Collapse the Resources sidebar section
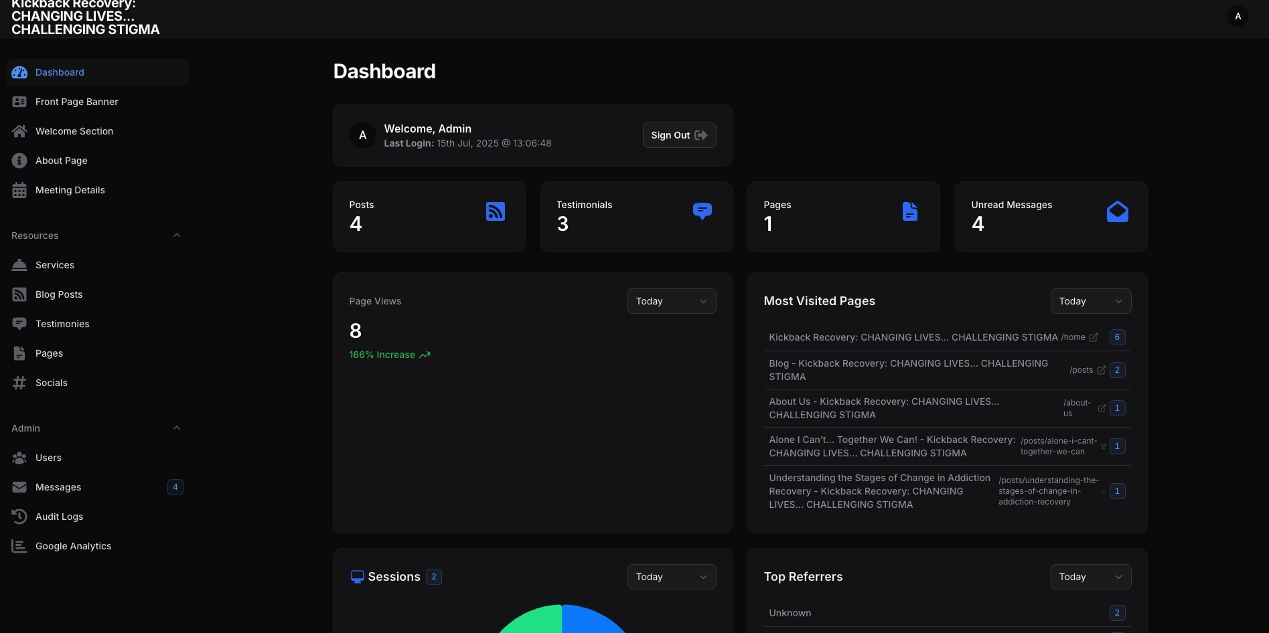1269x633 pixels. pos(177,236)
